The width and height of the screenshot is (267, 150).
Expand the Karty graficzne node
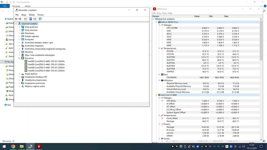[19, 27]
